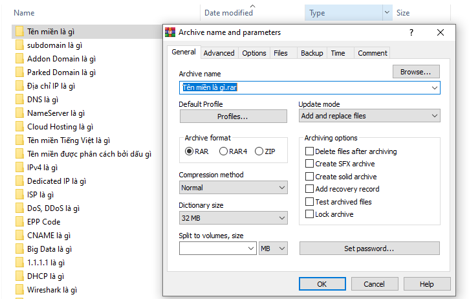Open the Update mode dropdown
The image size is (469, 299).
[x=369, y=116]
